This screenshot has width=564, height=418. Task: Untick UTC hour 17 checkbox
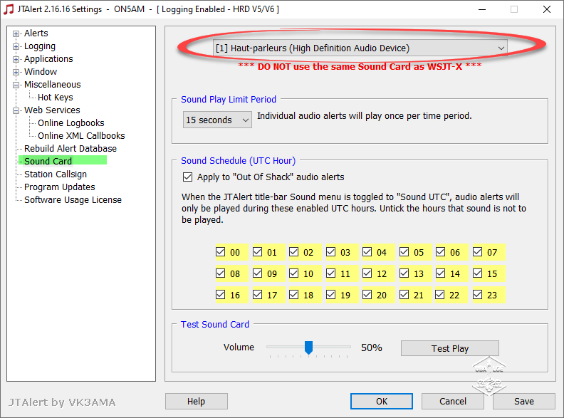(257, 295)
